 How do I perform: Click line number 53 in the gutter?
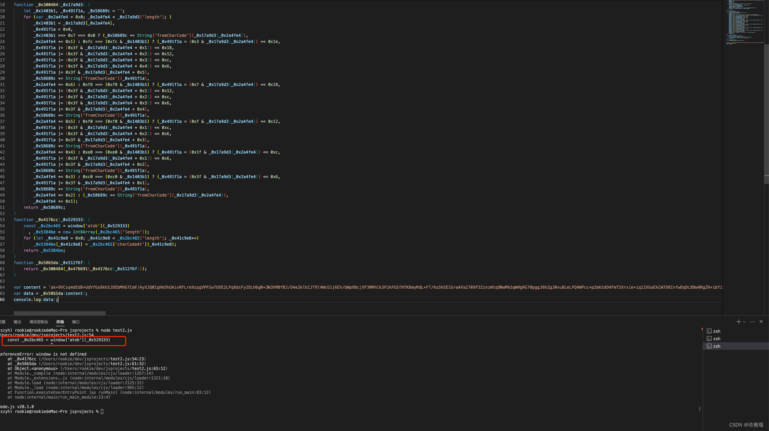[2, 220]
